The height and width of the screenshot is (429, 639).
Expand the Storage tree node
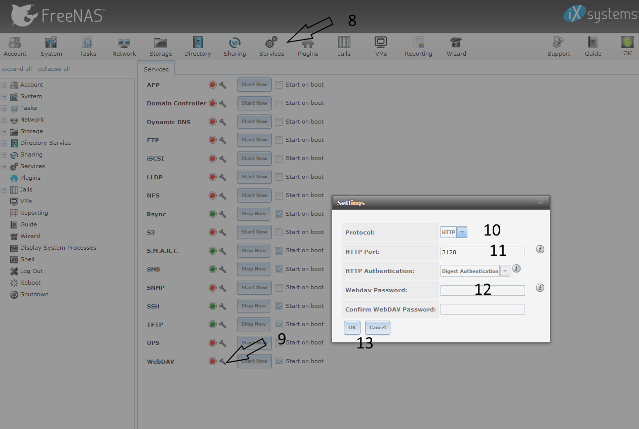(x=4, y=131)
